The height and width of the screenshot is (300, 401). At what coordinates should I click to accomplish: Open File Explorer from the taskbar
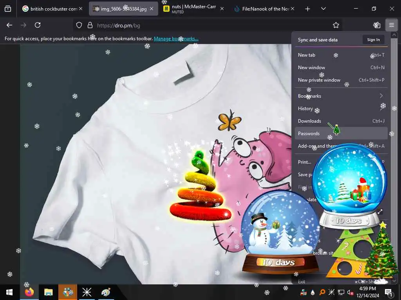48,292
